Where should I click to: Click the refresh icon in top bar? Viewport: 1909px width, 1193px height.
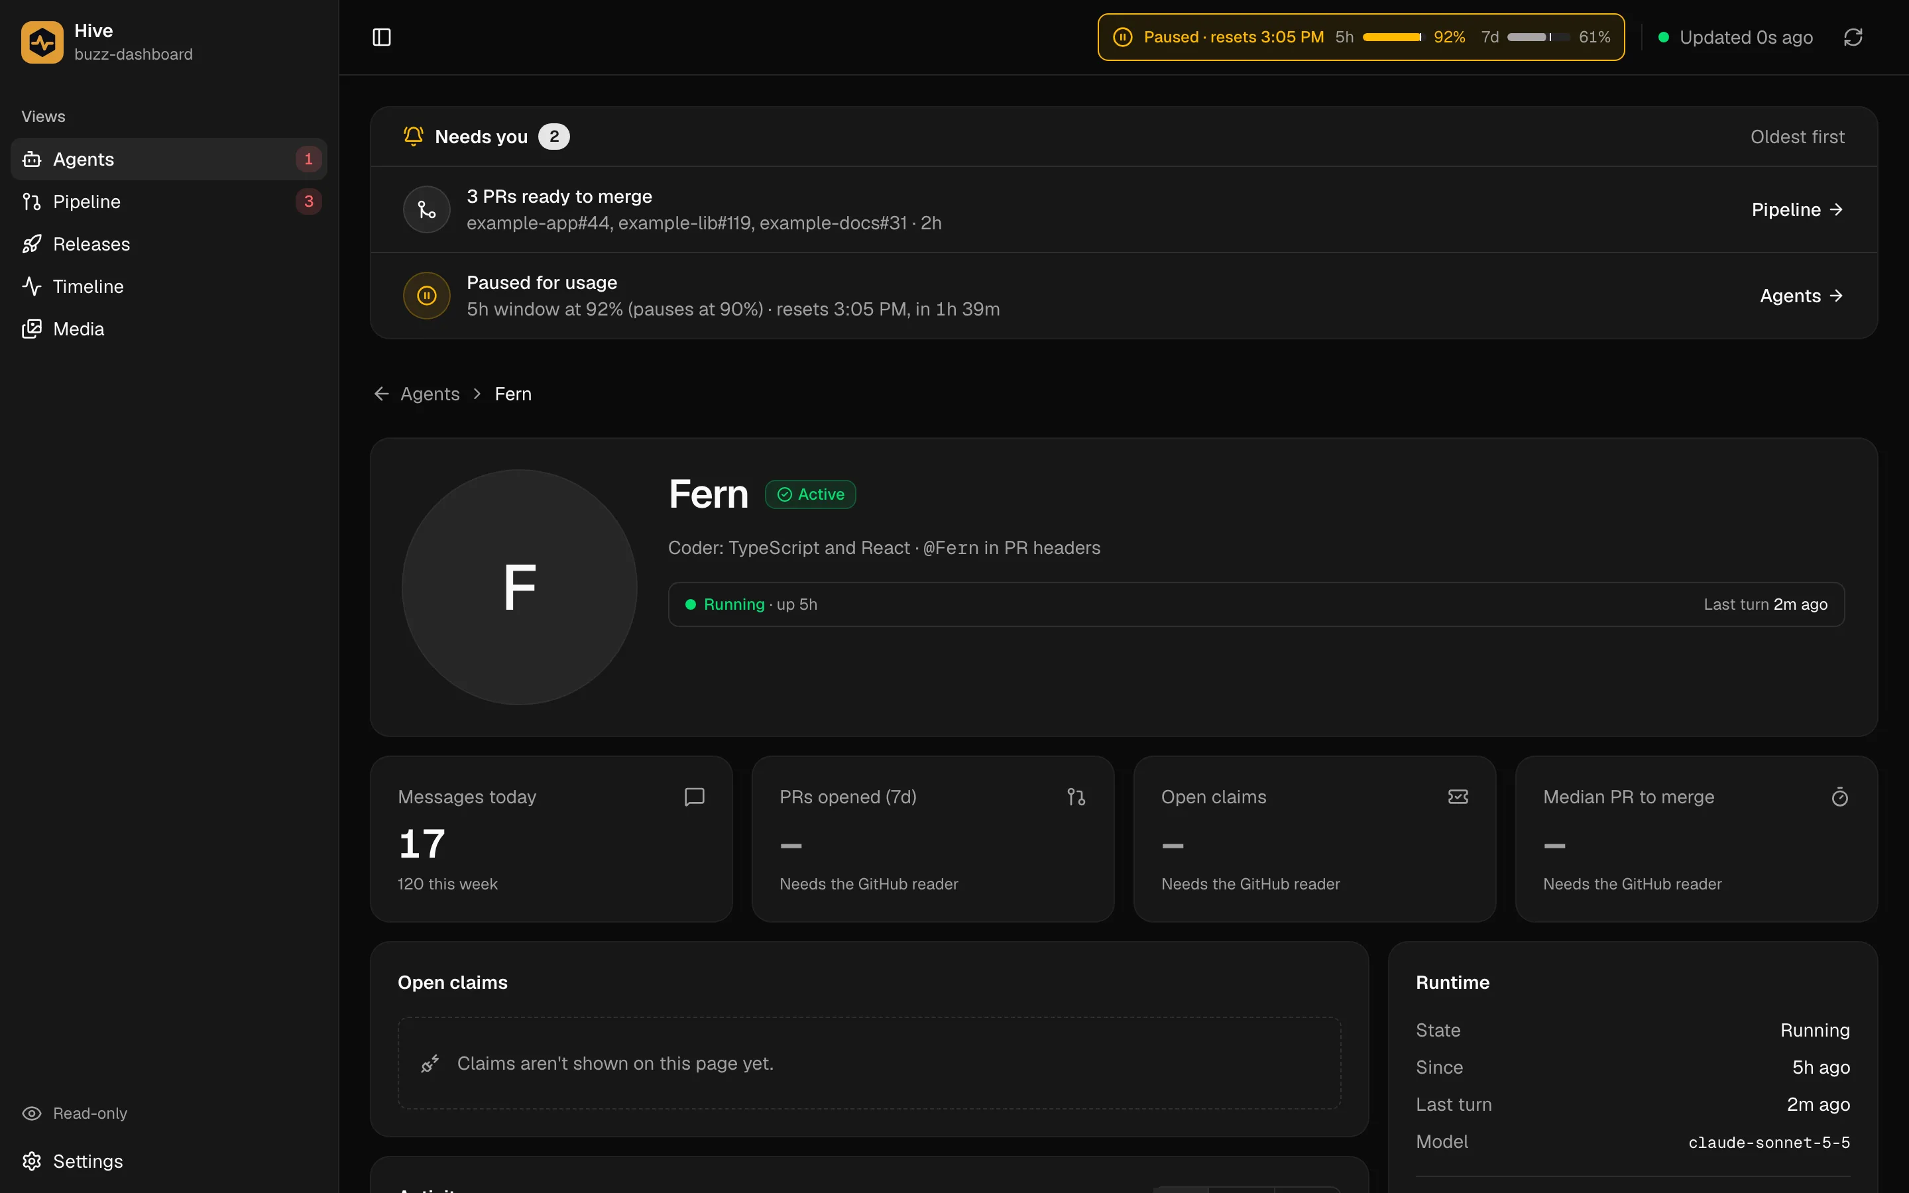pos(1853,37)
